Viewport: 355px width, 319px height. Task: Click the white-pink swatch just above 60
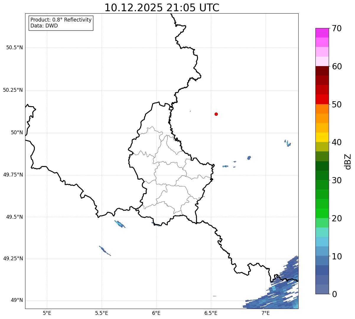click(322, 61)
